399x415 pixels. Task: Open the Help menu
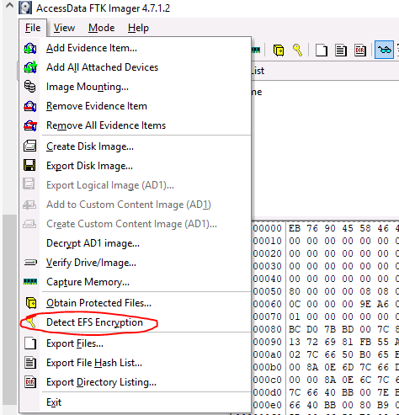click(x=138, y=28)
